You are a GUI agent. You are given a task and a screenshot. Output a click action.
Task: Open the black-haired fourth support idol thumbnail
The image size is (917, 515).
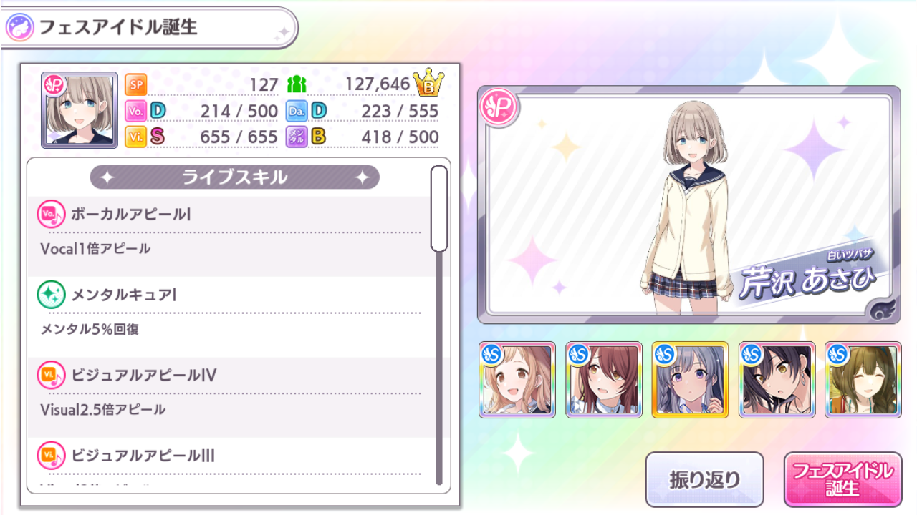click(x=777, y=380)
